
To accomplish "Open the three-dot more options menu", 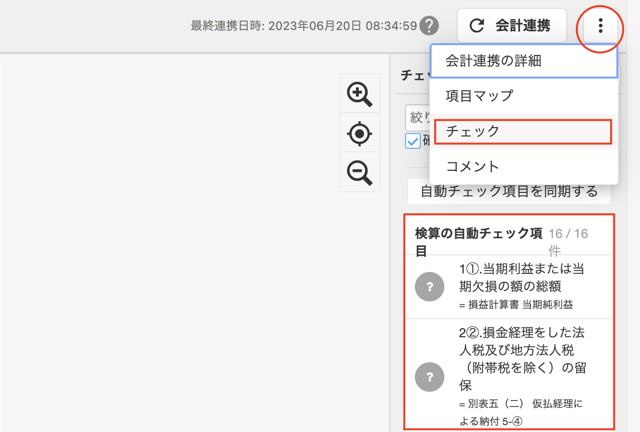I will click(600, 26).
